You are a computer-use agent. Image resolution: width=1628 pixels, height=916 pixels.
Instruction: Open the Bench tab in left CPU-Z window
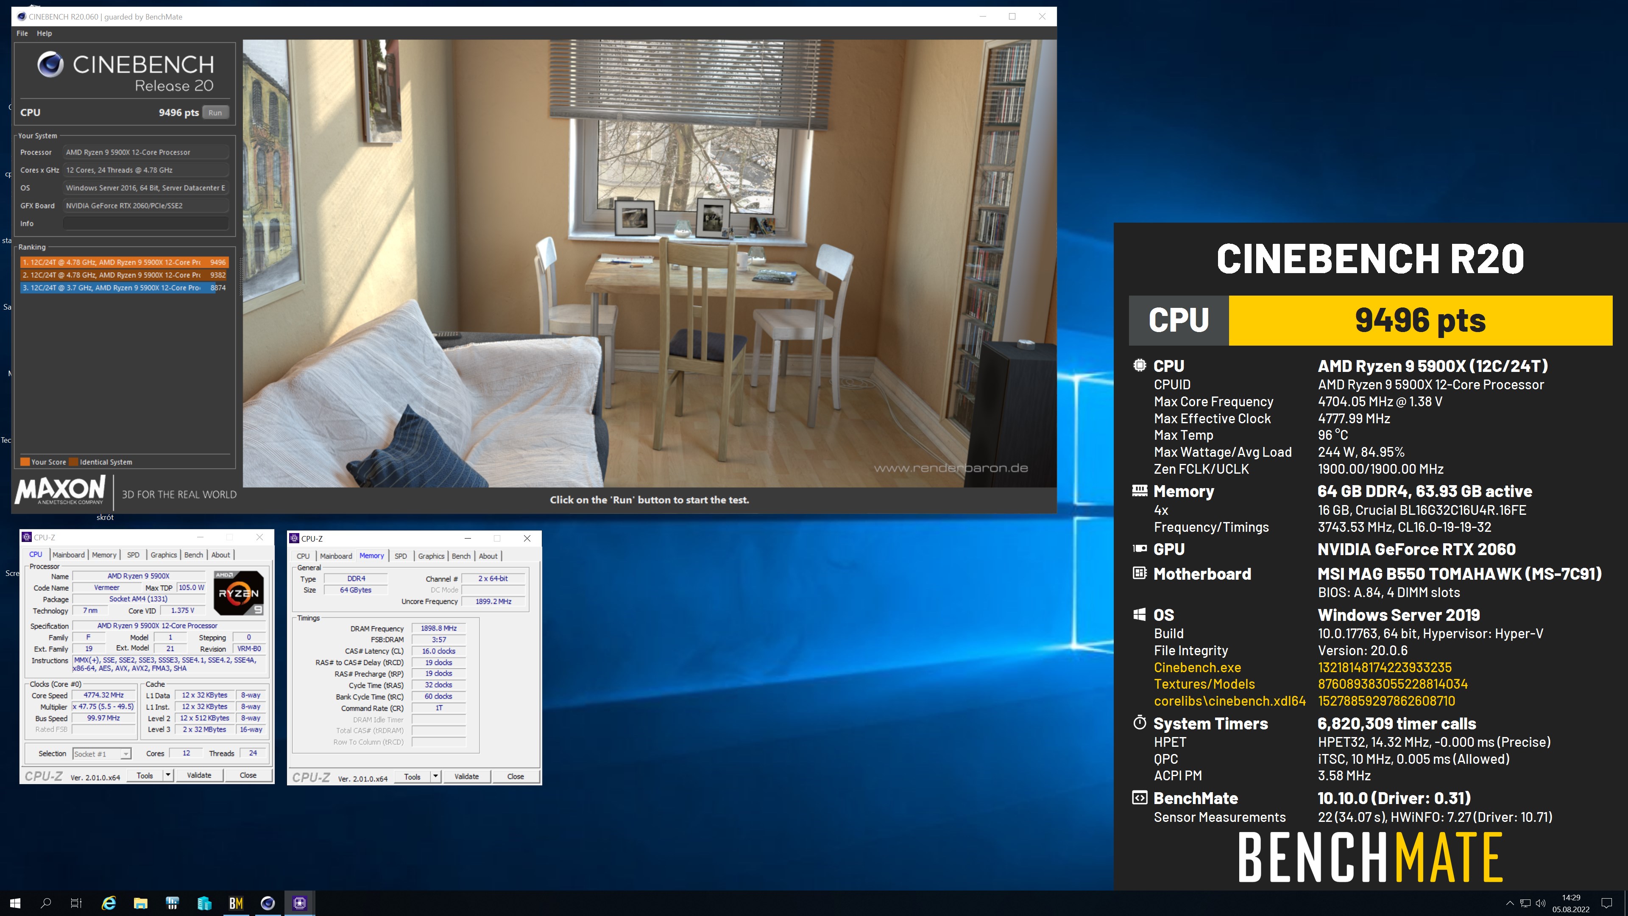(x=193, y=554)
